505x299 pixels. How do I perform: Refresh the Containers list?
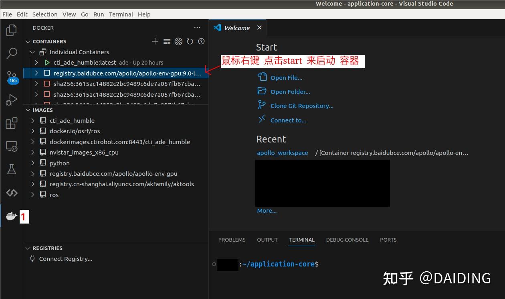coord(190,41)
